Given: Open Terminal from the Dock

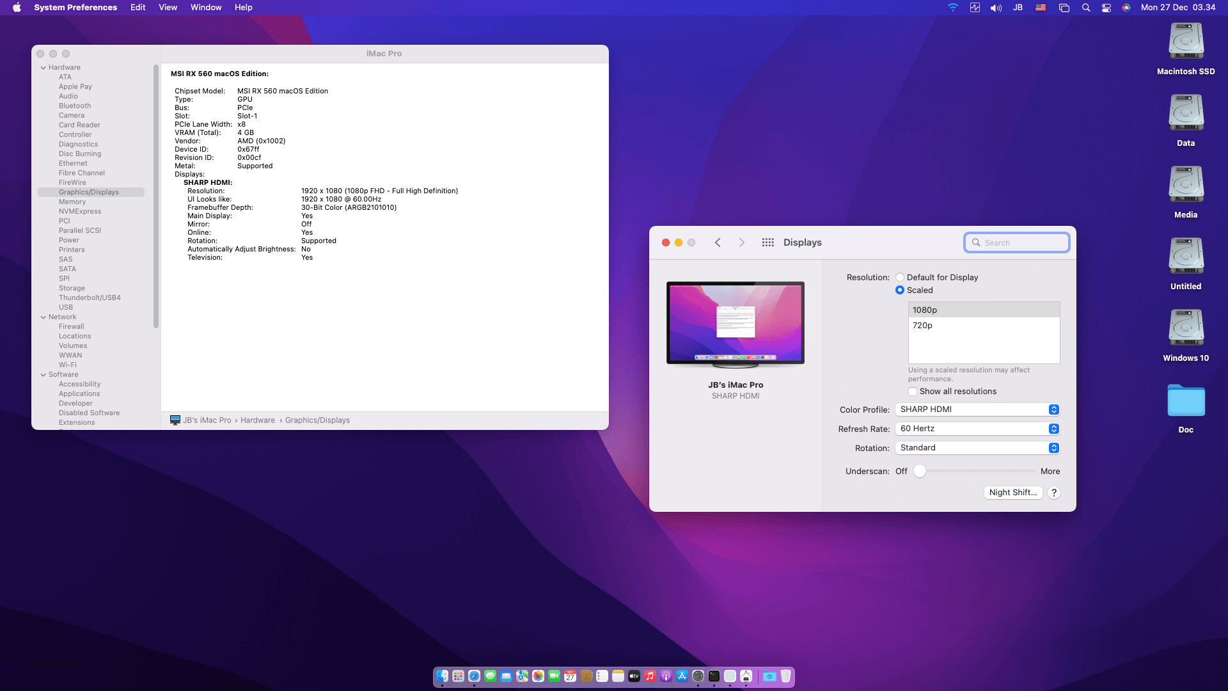Looking at the screenshot, I should click(x=714, y=676).
